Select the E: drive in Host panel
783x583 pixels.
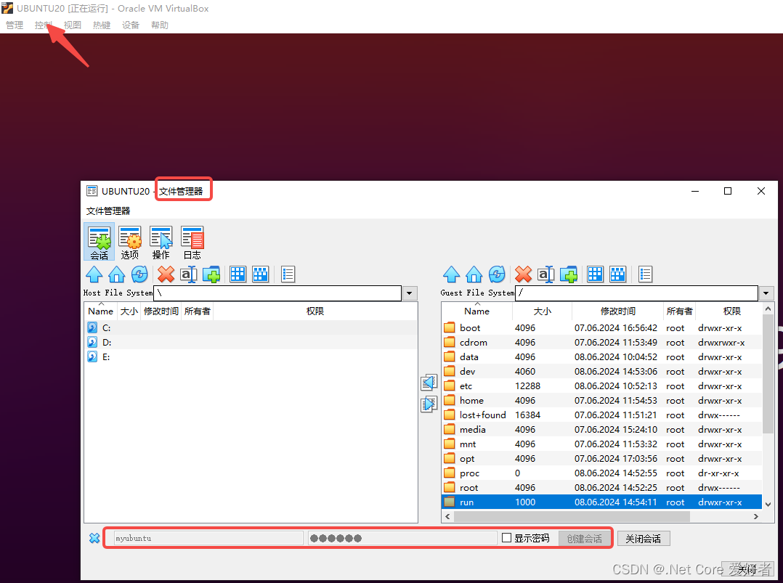(x=251, y=357)
